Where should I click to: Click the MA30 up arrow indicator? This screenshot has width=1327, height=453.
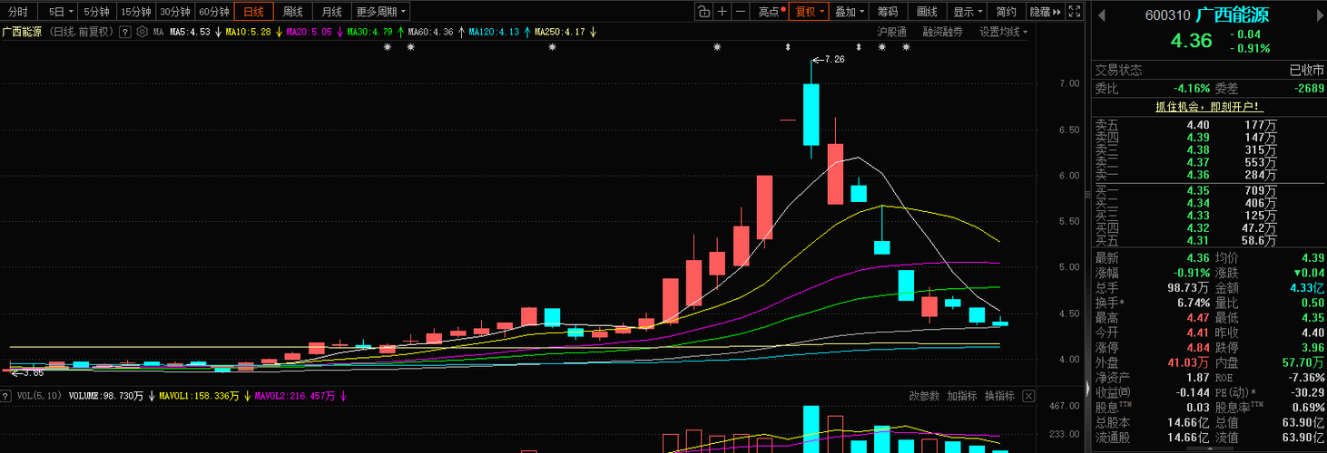pyautogui.click(x=400, y=32)
